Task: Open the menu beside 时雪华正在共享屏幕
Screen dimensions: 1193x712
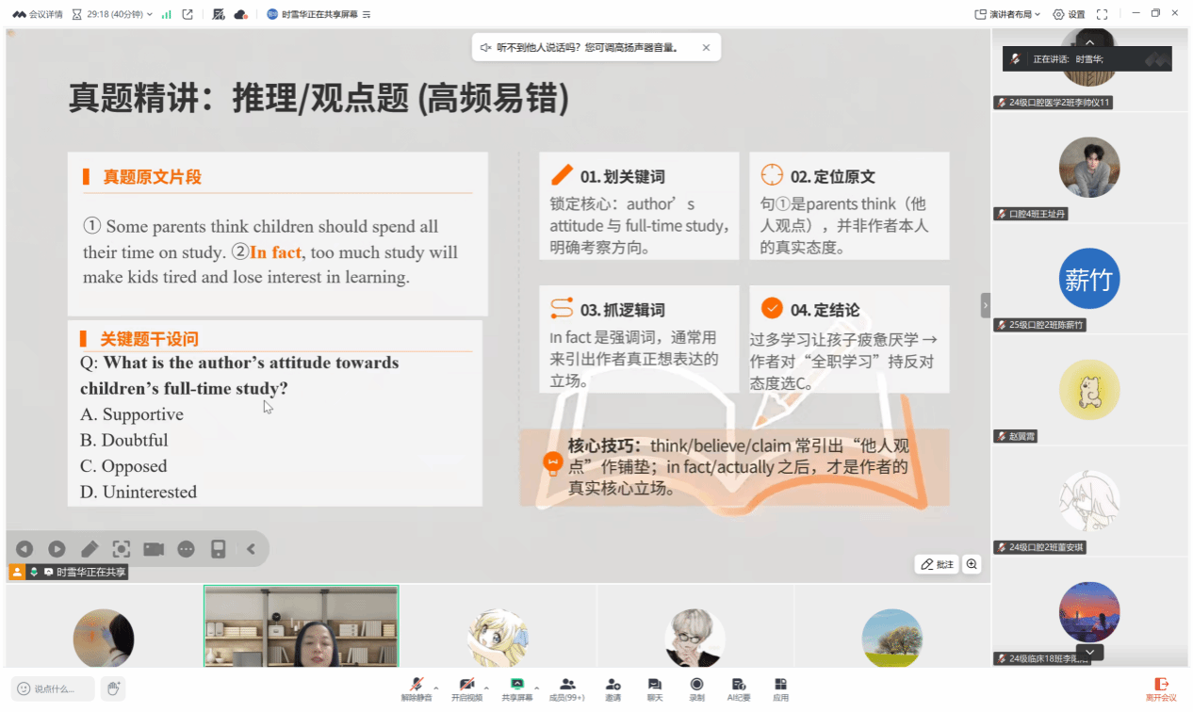Action: point(367,14)
